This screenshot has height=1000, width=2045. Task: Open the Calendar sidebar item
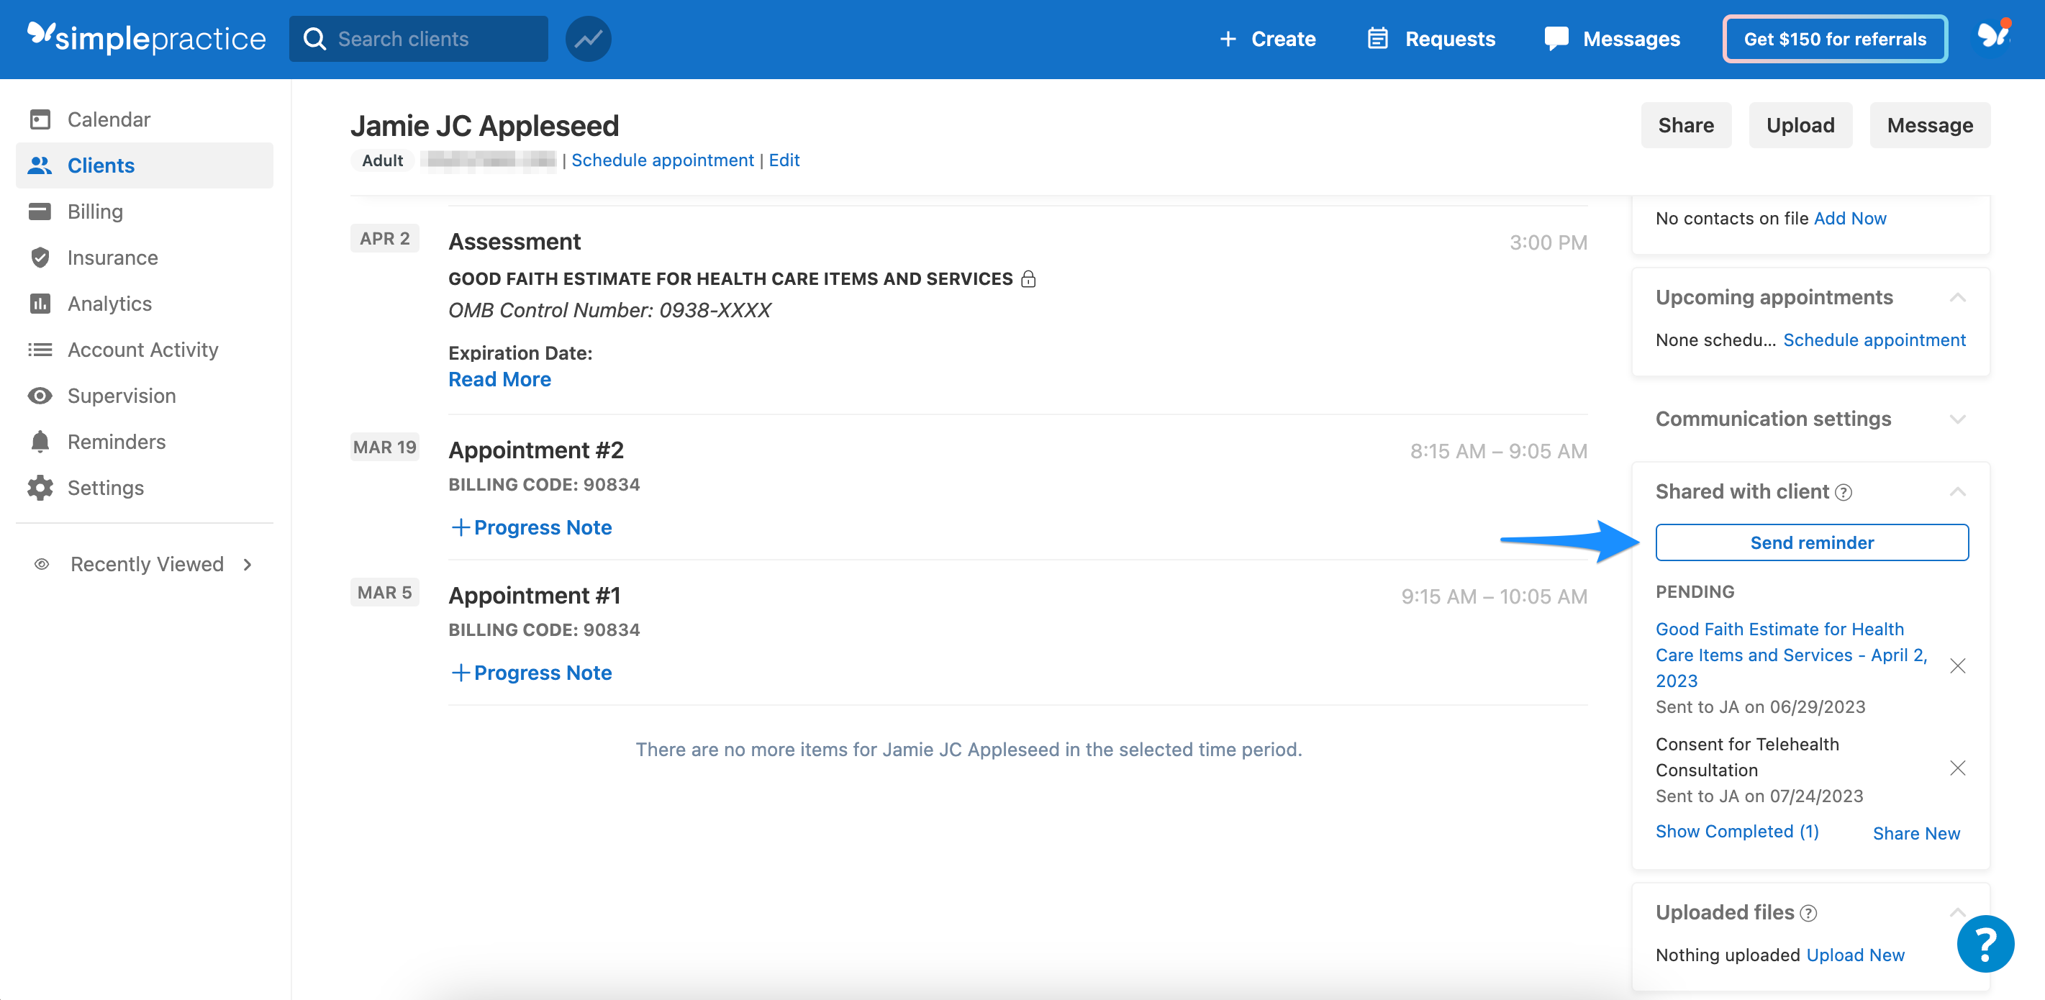pyautogui.click(x=109, y=119)
